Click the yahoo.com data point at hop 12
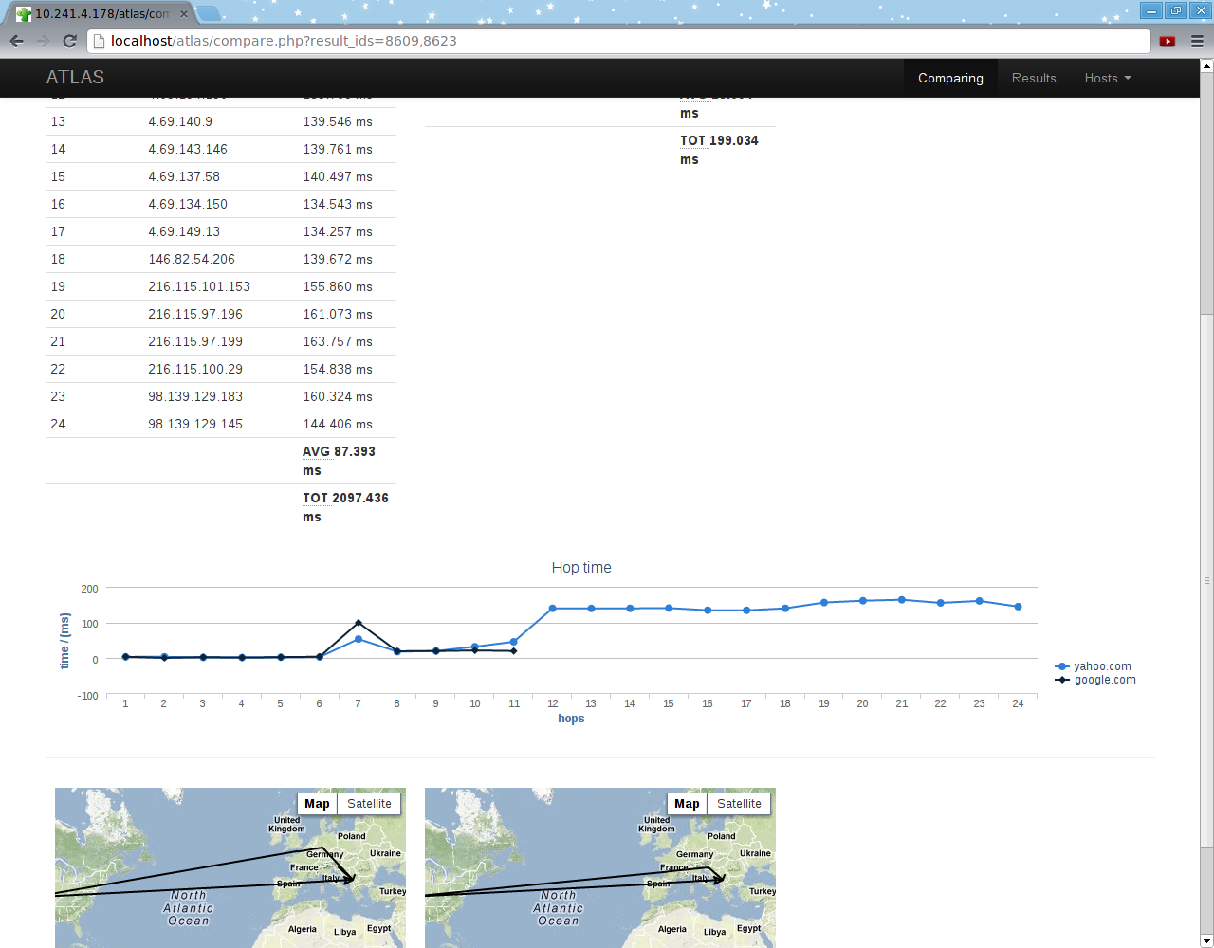This screenshot has height=948, width=1214. click(552, 609)
